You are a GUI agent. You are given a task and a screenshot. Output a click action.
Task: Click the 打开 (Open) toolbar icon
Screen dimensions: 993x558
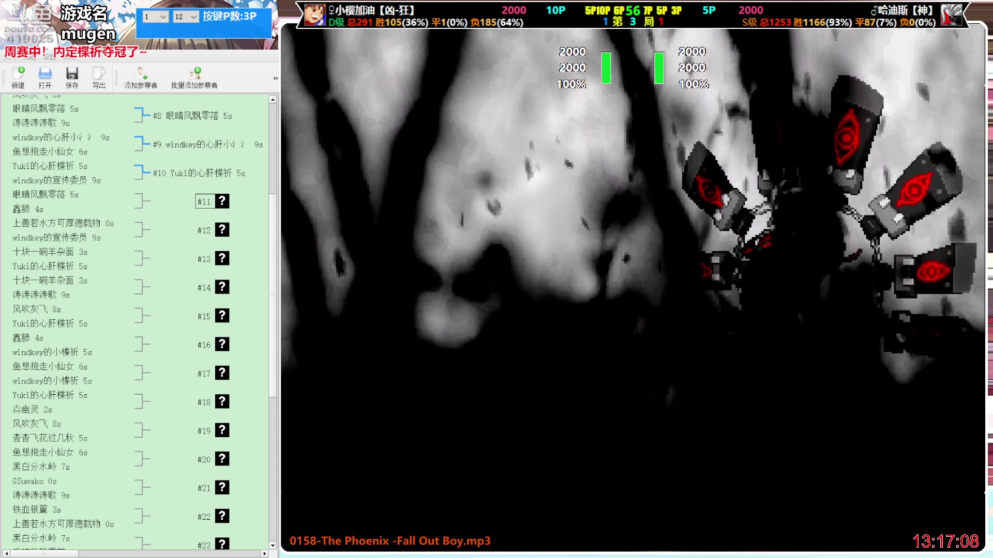45,78
